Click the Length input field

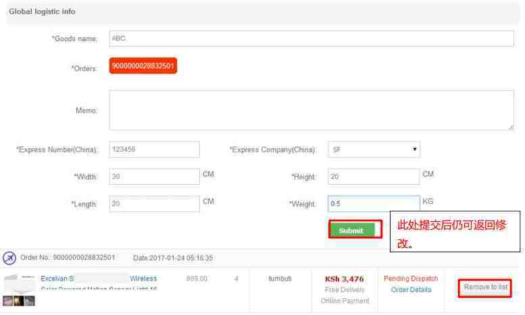pos(154,204)
